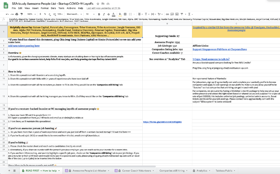
Task: Switch to Career Coach Volunteers tab
Action: (x=134, y=171)
